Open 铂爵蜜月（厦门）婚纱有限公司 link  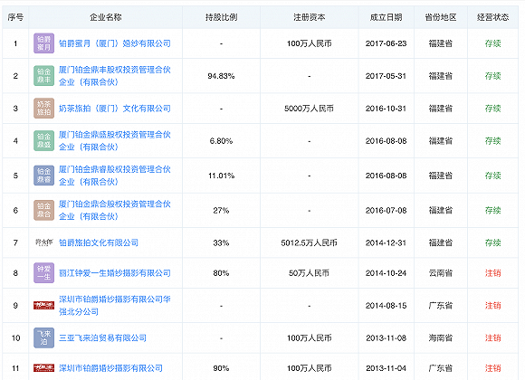click(x=115, y=43)
